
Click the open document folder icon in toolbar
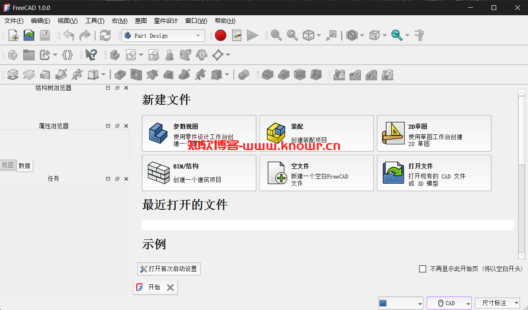[29, 36]
